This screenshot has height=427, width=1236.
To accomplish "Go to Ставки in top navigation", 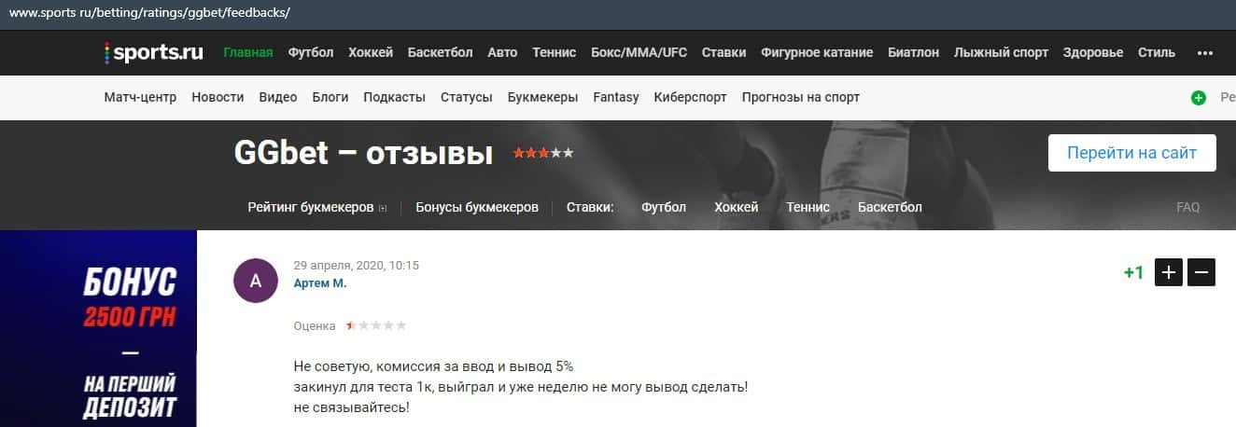I will (723, 52).
